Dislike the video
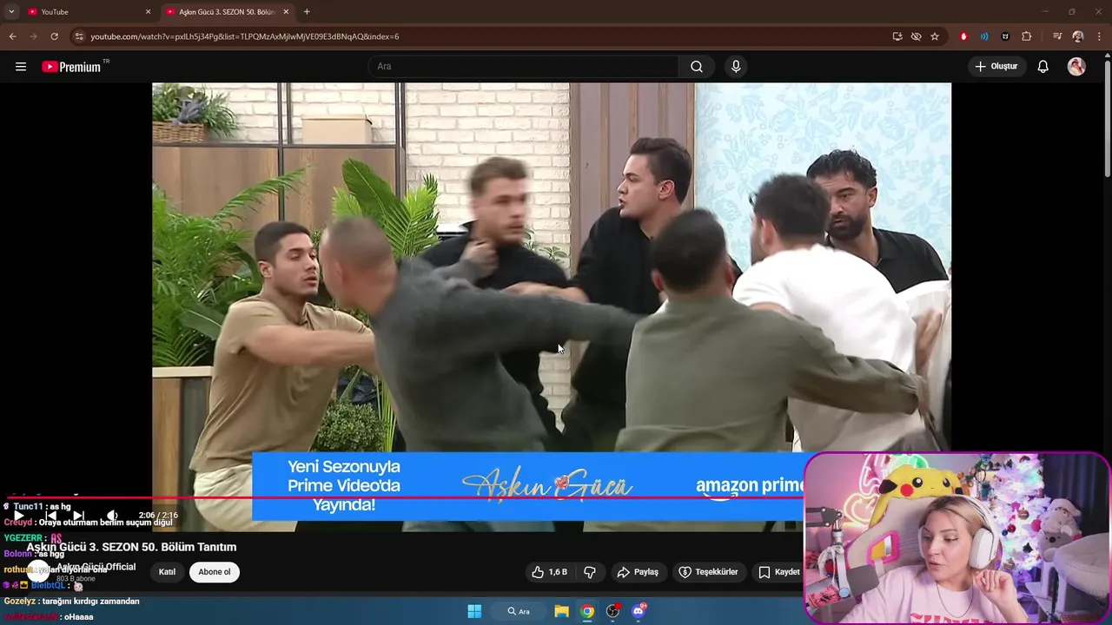Viewport: 1112px width, 625px height. pos(590,572)
